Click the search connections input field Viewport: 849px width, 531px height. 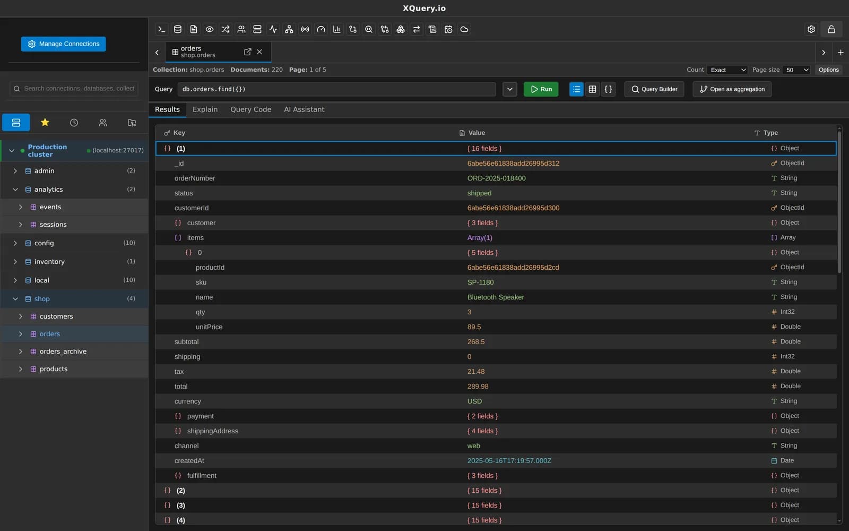coord(74,89)
